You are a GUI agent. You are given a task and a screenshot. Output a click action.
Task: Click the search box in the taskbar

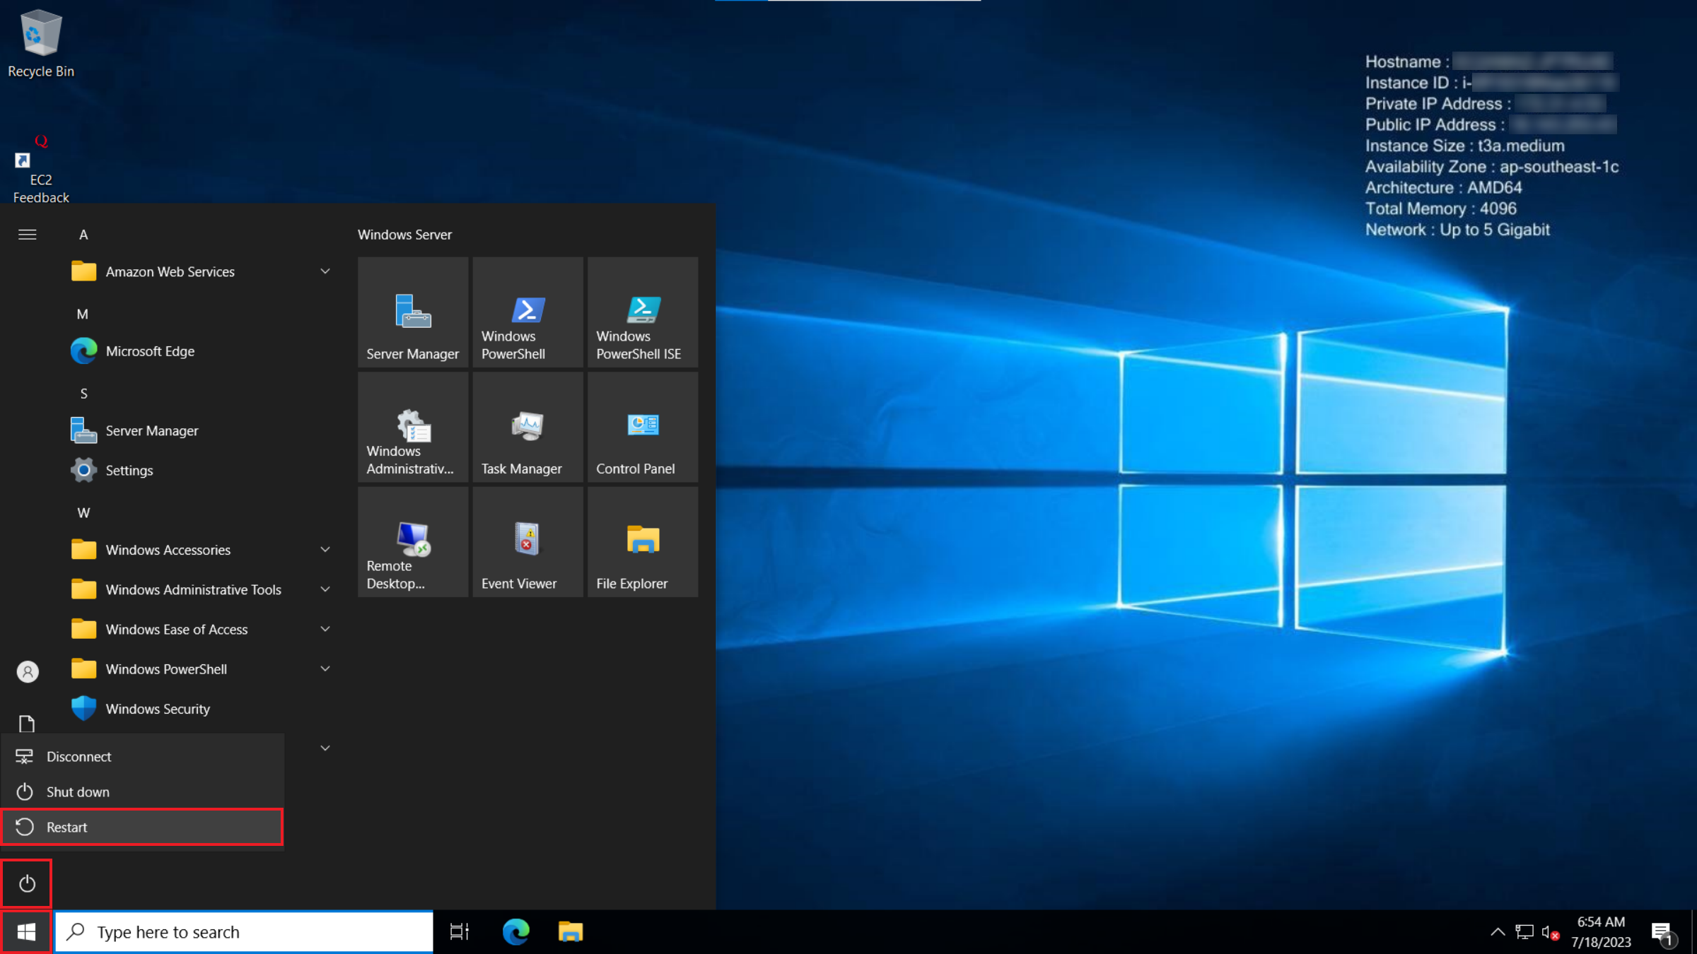click(244, 931)
